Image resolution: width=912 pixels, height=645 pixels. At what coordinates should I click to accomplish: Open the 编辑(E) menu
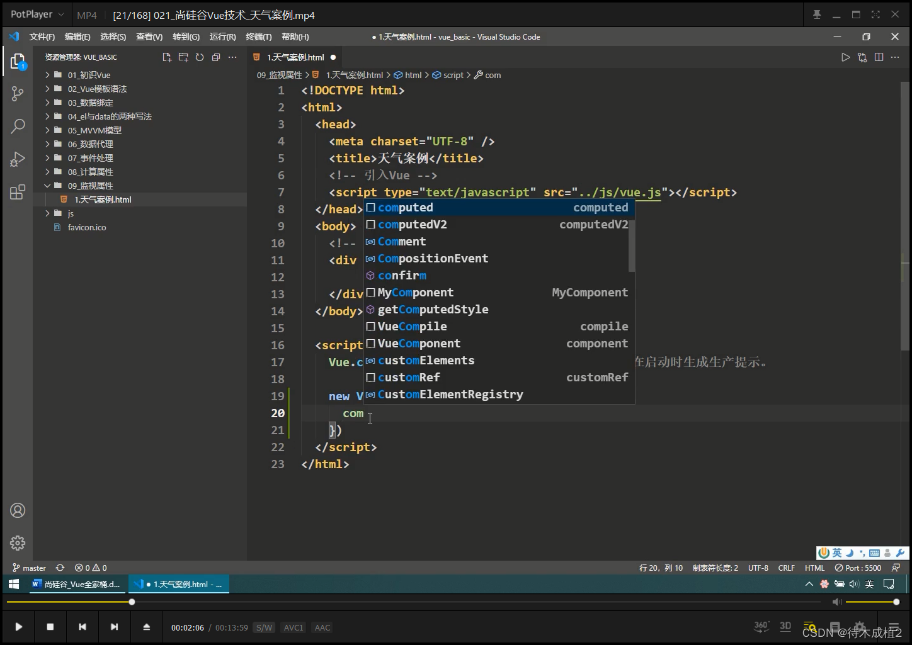click(x=77, y=36)
